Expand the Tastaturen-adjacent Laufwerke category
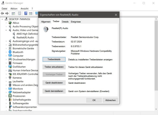Viewport: 158px width, 115px height. pos(6,81)
